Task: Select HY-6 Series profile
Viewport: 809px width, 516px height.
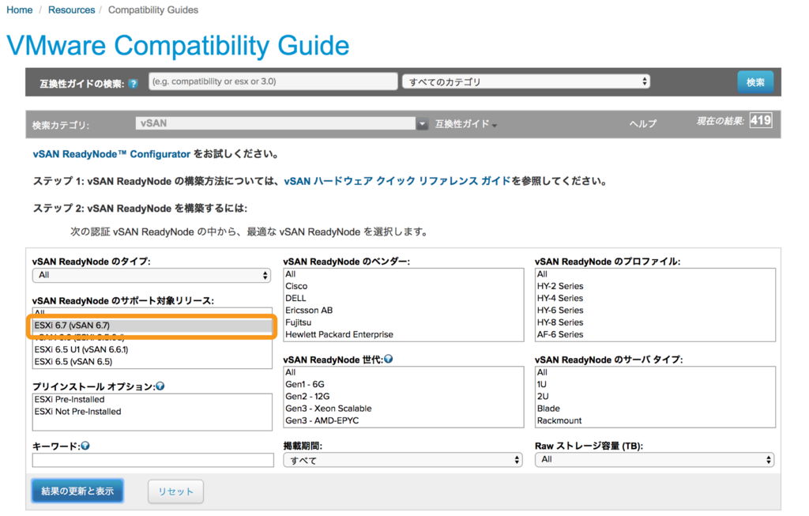Action: point(655,311)
